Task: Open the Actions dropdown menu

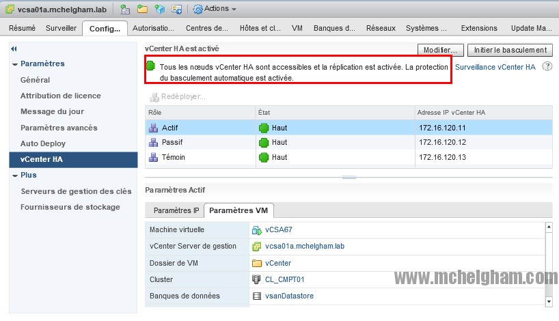Action: click(x=215, y=9)
